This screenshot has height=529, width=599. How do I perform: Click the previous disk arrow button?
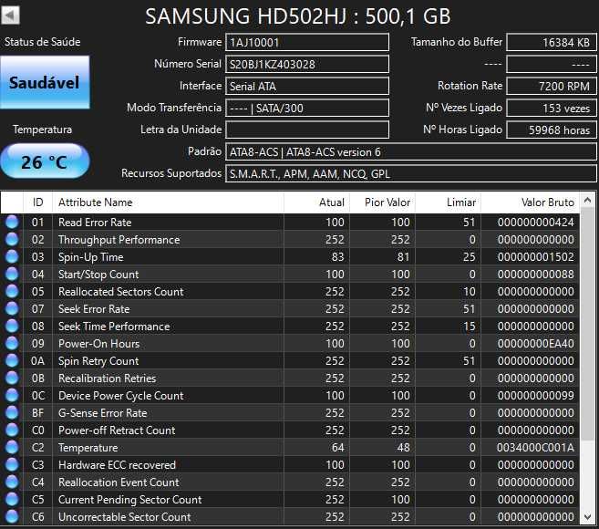10,16
